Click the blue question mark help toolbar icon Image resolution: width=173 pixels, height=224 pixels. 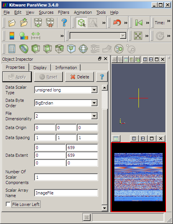(64, 22)
